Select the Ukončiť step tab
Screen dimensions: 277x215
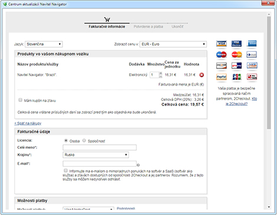177,27
